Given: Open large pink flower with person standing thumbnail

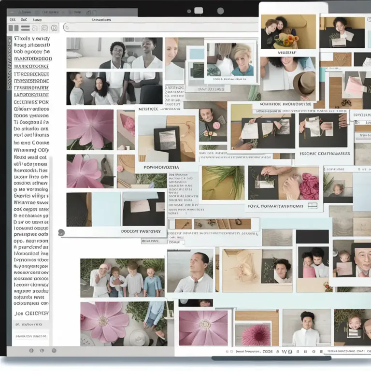Looking at the screenshot, I should pyautogui.click(x=124, y=324).
